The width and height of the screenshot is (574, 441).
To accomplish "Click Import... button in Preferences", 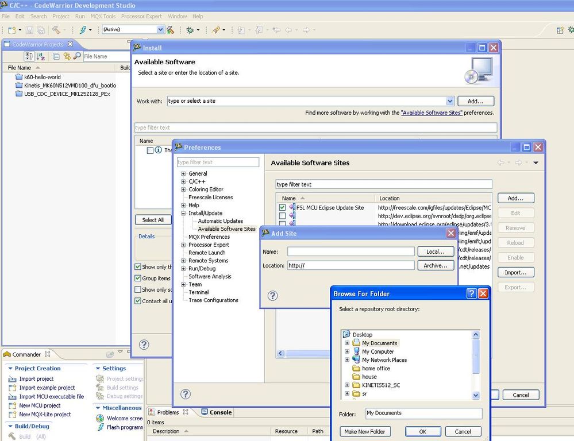I will pos(515,272).
